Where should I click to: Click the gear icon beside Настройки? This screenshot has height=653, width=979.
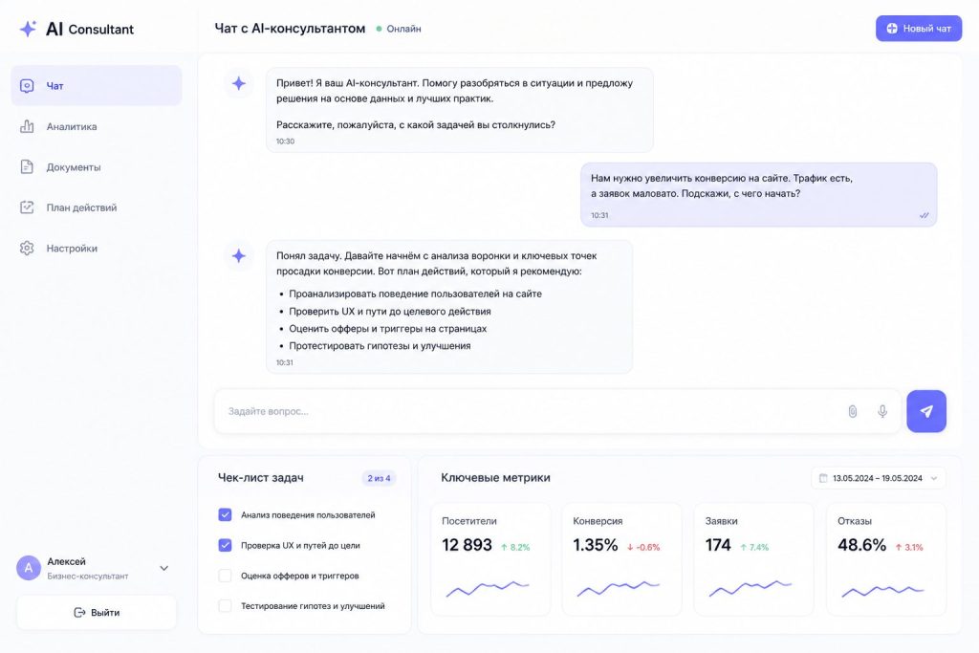(x=27, y=248)
